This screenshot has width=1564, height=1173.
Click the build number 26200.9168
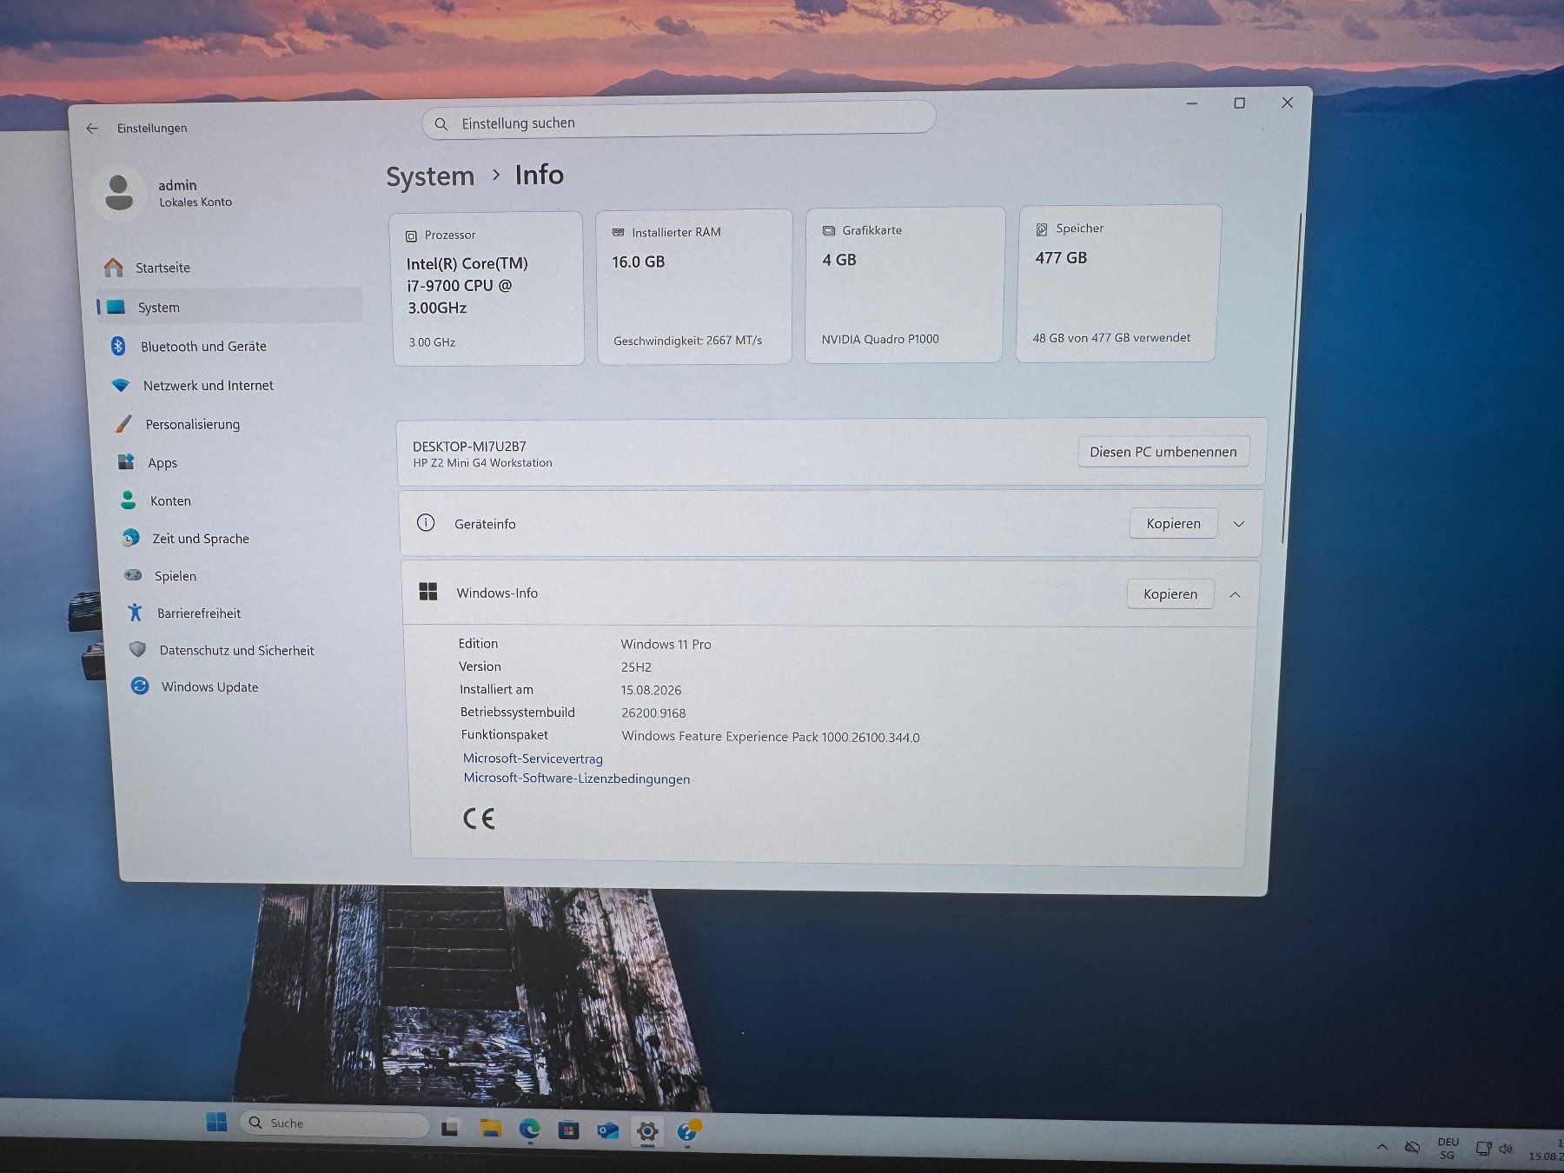(653, 713)
